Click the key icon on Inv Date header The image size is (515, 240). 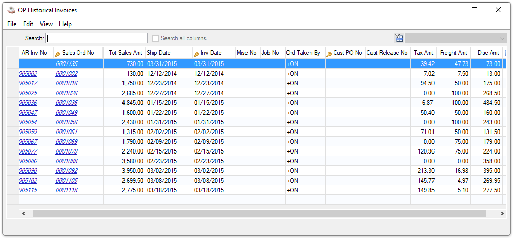click(196, 53)
